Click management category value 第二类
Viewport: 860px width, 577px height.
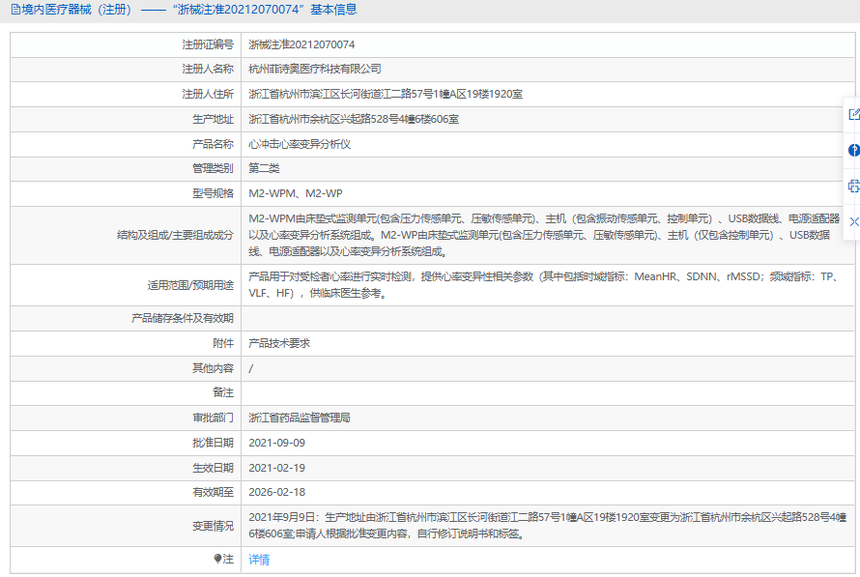point(264,168)
